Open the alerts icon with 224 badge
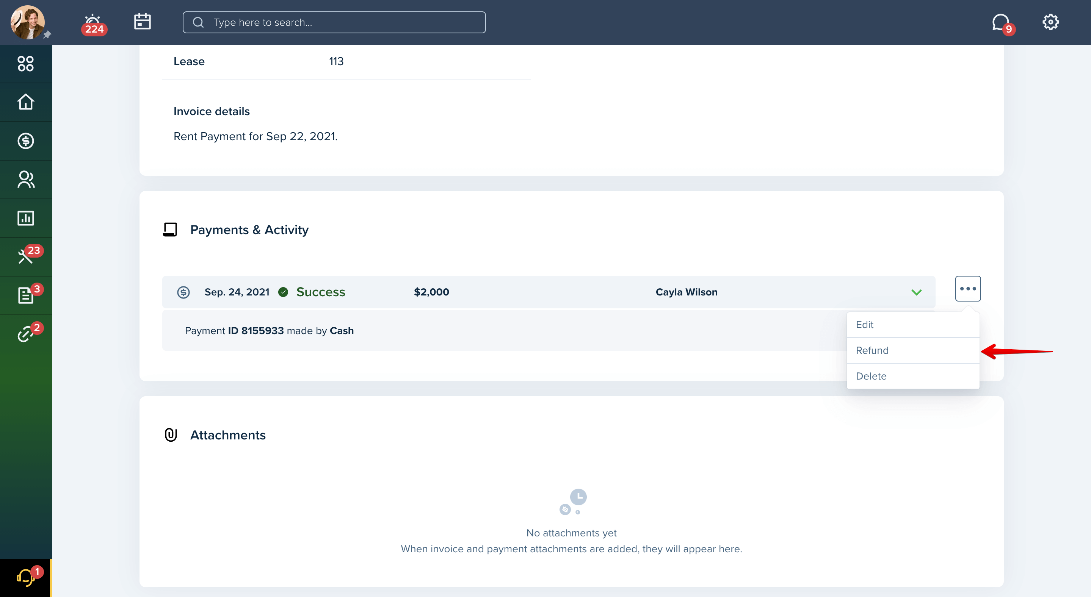 94,25
